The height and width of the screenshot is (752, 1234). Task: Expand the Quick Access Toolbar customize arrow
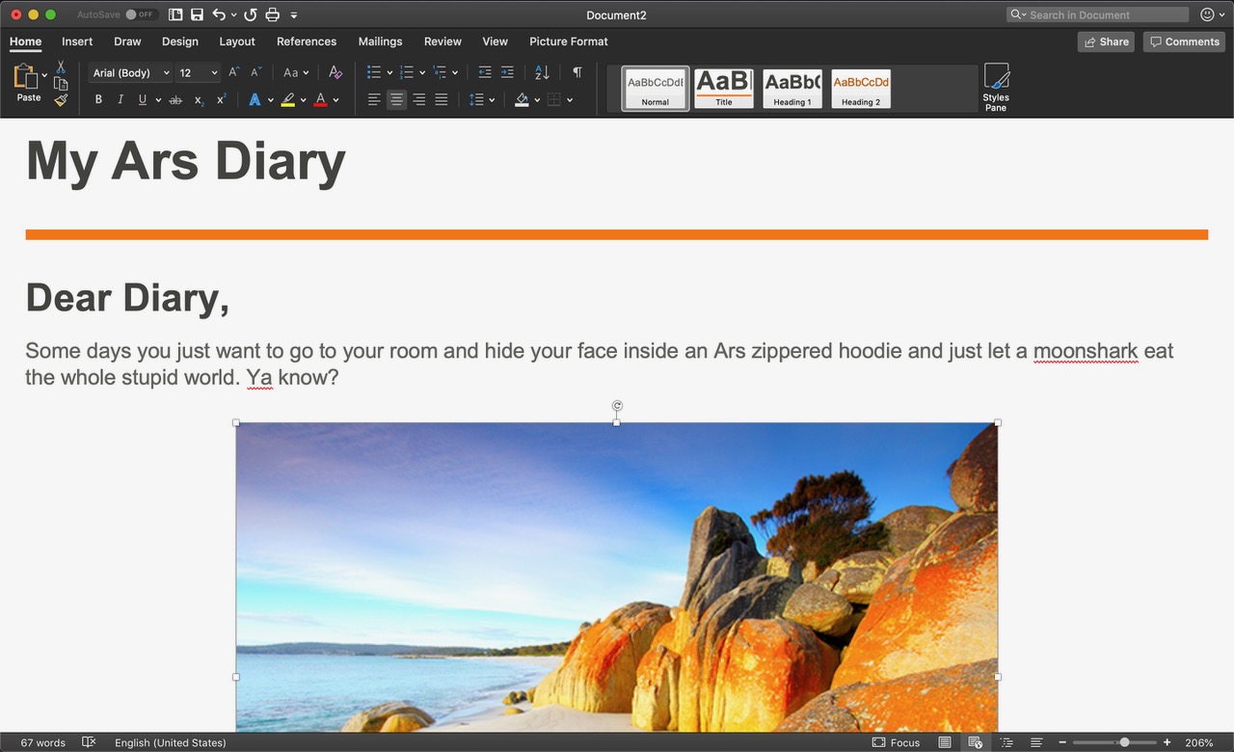(x=294, y=14)
